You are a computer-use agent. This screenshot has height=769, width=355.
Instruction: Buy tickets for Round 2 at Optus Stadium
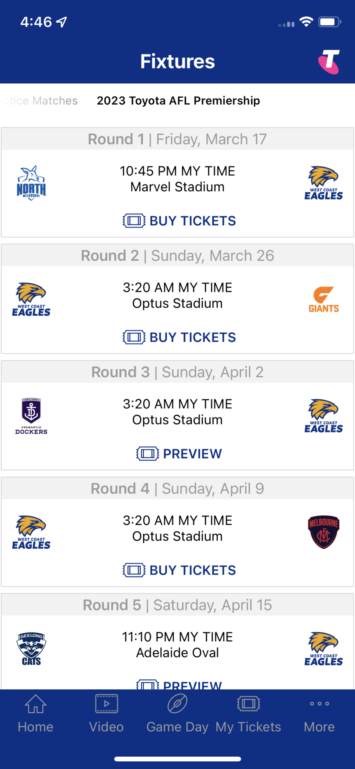179,337
